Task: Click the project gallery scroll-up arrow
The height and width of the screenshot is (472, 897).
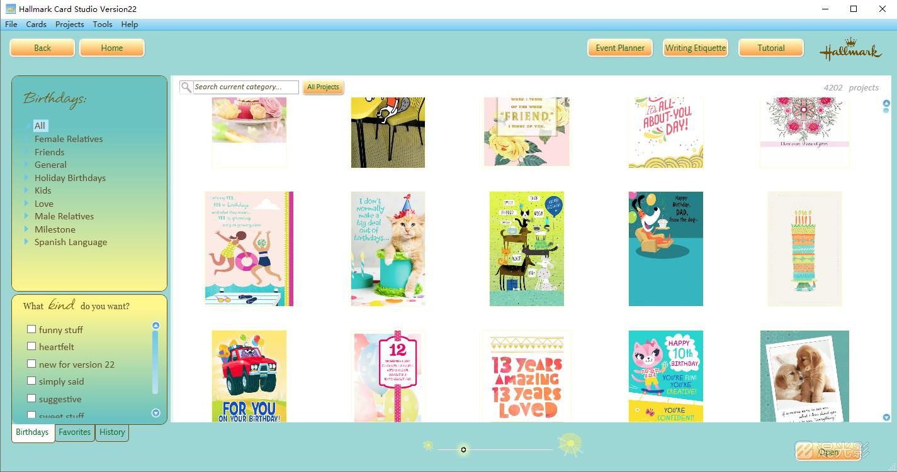Action: tap(886, 103)
